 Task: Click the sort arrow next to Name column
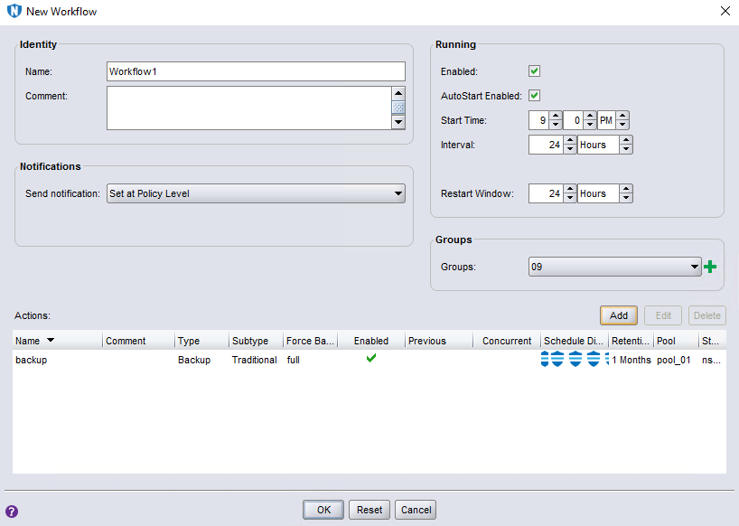point(50,341)
